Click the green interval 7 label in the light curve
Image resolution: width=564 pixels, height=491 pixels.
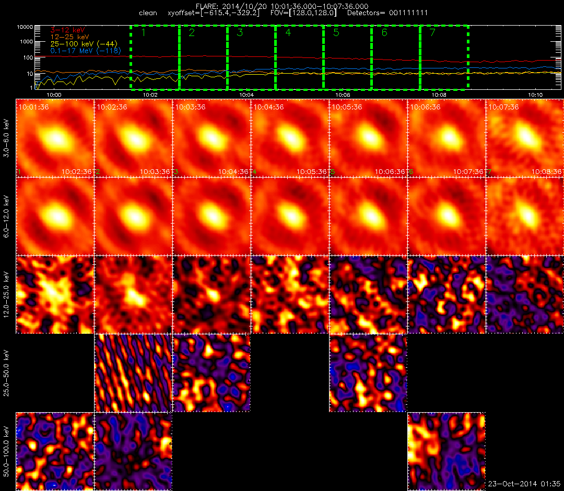tap(433, 32)
